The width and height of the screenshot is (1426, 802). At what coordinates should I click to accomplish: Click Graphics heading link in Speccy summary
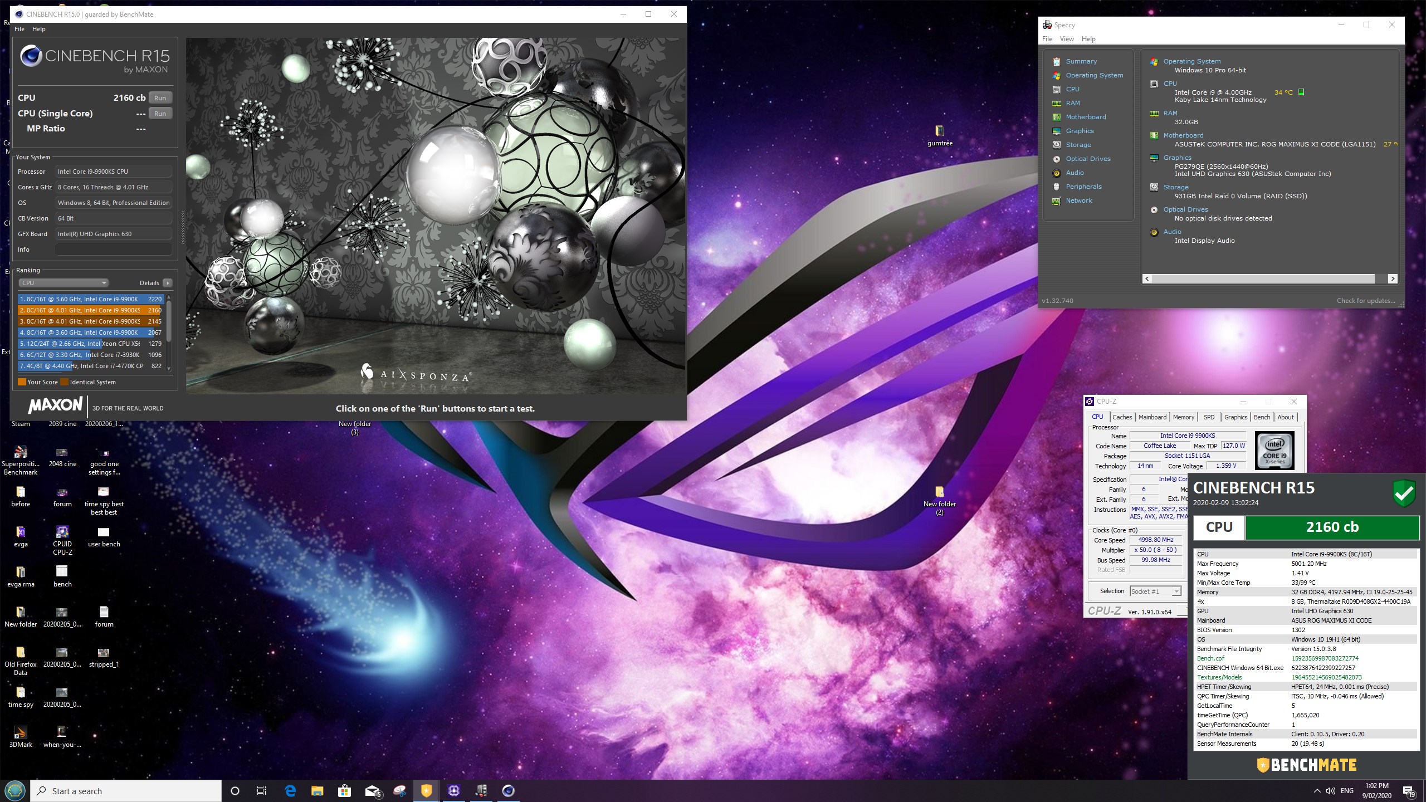click(1177, 158)
